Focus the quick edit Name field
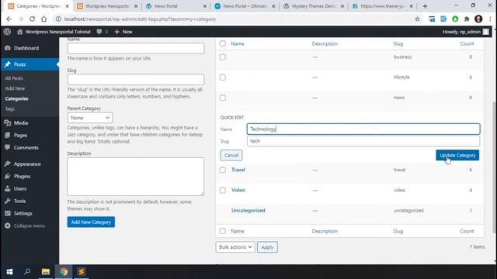This screenshot has height=279, width=497. coord(363,129)
